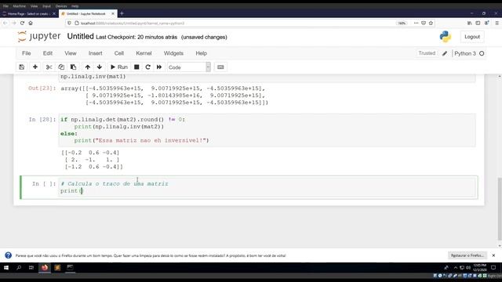Click the pencil edit mode icon

click(445, 53)
